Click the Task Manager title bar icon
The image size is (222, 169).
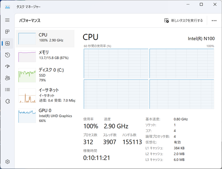click(8, 7)
